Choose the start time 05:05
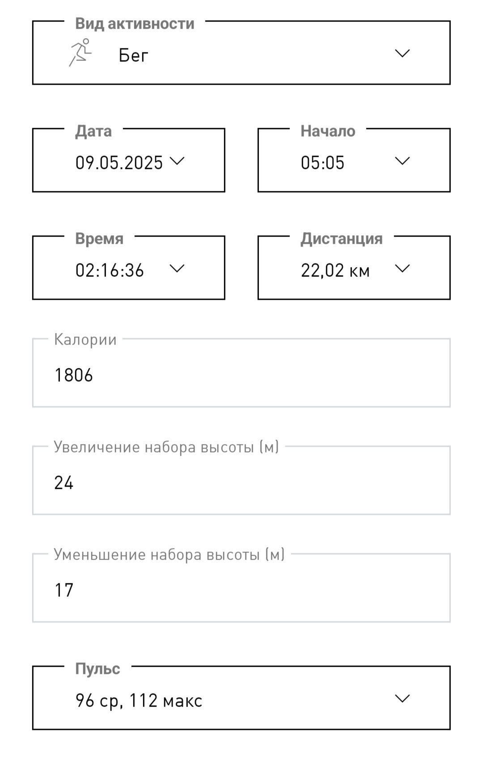The width and height of the screenshot is (483, 772). coord(322,163)
